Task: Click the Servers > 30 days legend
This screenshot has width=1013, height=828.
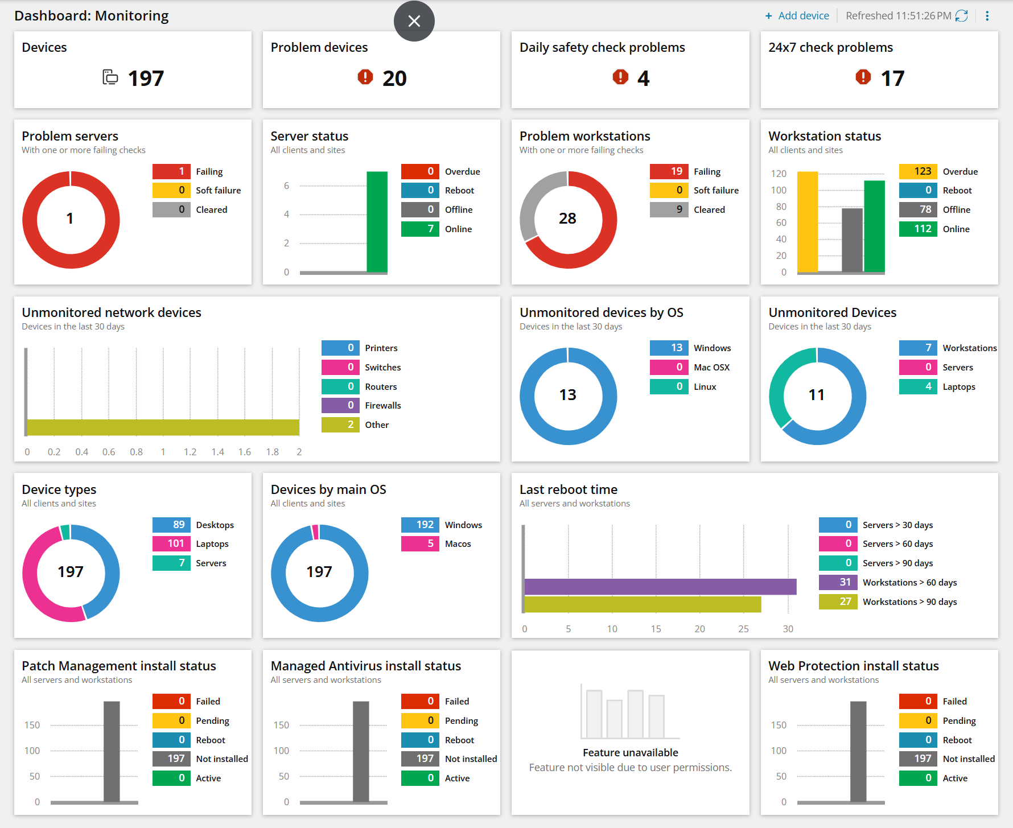Action: (876, 525)
